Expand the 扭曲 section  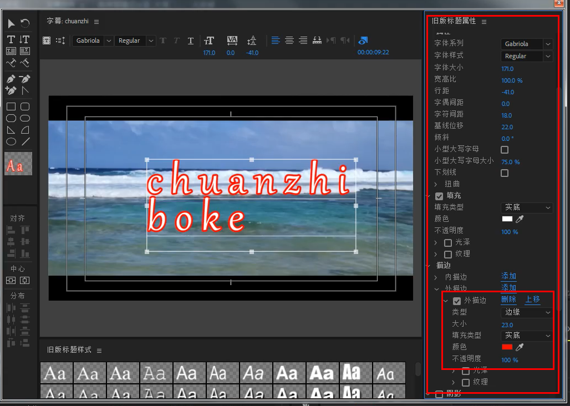(436, 184)
